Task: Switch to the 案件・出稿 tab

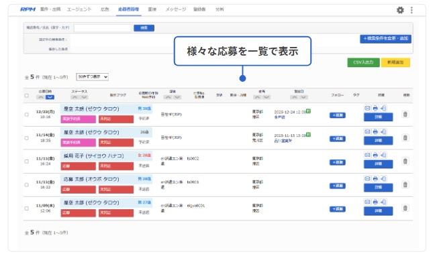Action: coord(50,9)
